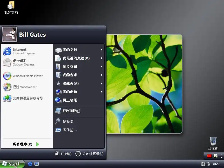This screenshot has height=168, width=224.
Task: Open the 所有程序 green arrow
Action: point(38,144)
